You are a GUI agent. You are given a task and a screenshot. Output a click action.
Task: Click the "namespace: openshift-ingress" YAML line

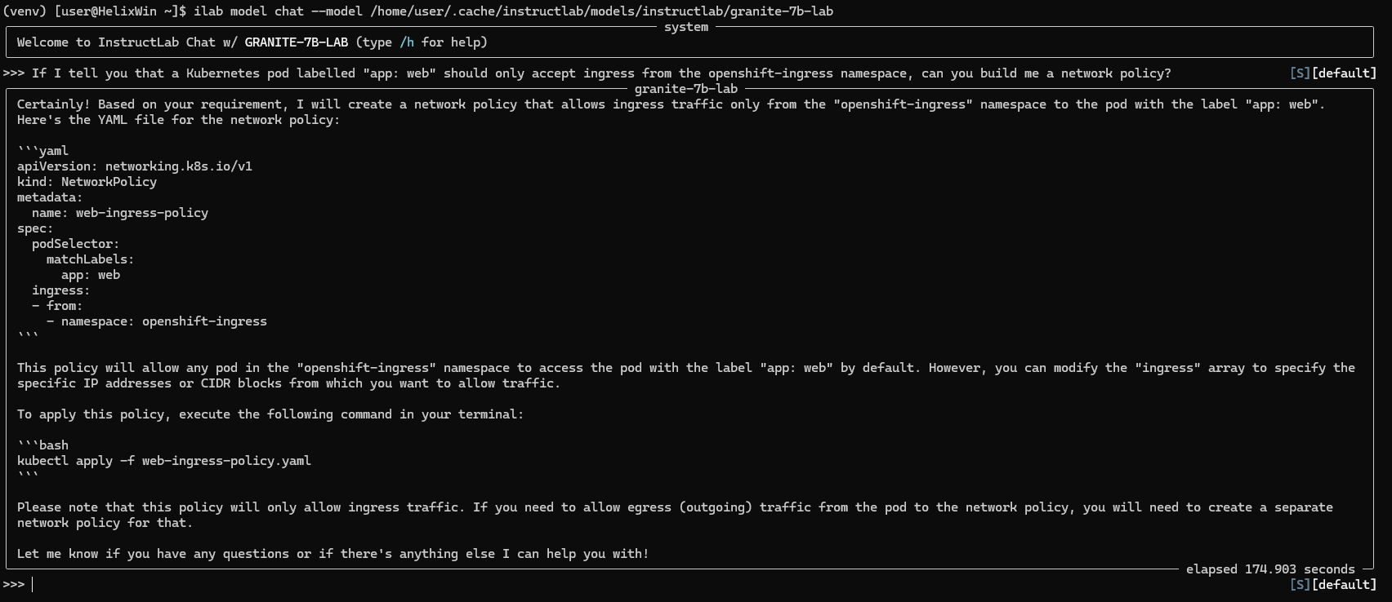click(x=157, y=321)
